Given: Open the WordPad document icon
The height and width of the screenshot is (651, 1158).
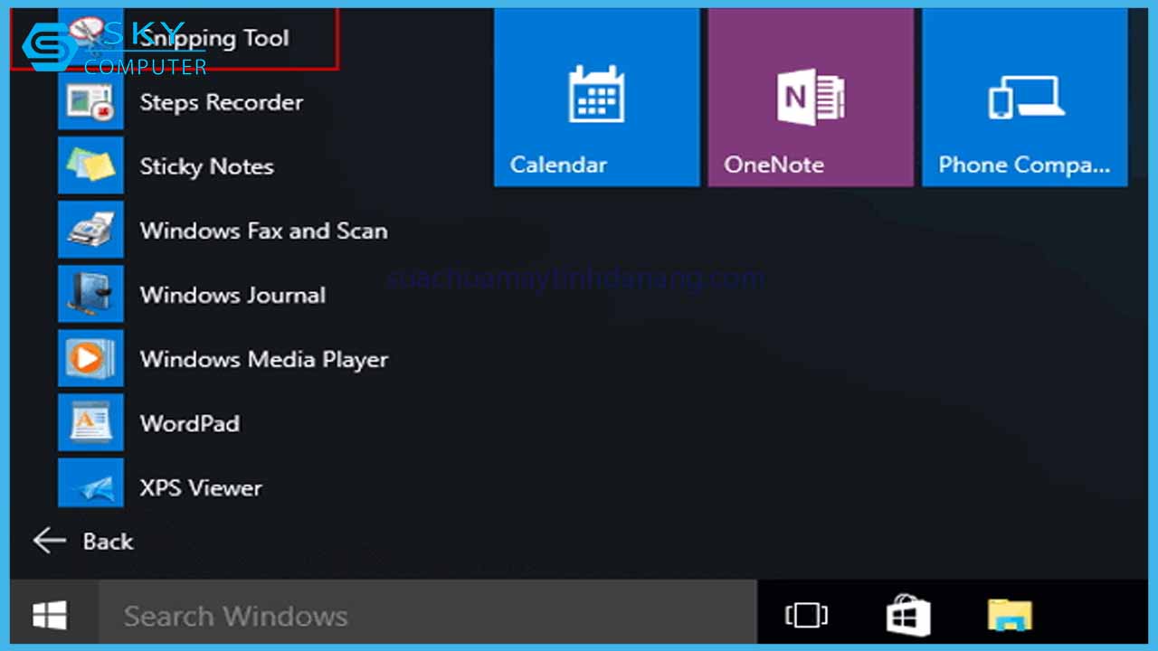Looking at the screenshot, I should point(90,423).
